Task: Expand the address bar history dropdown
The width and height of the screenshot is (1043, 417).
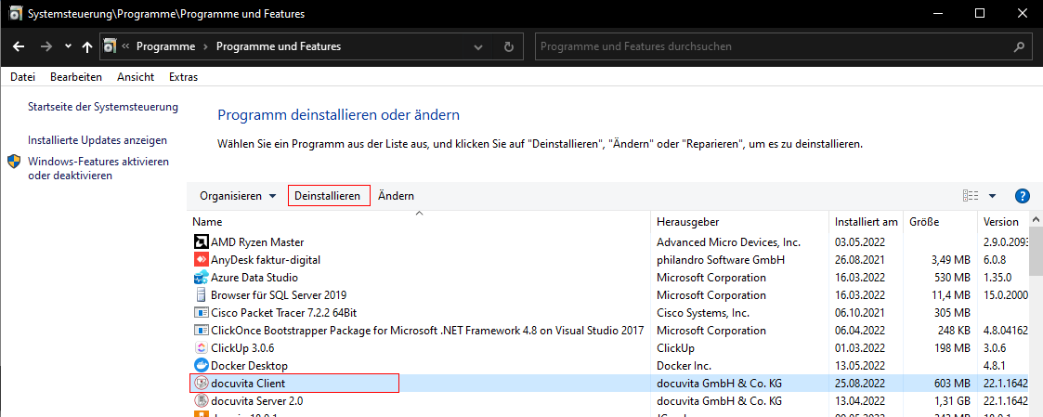Action: point(478,46)
